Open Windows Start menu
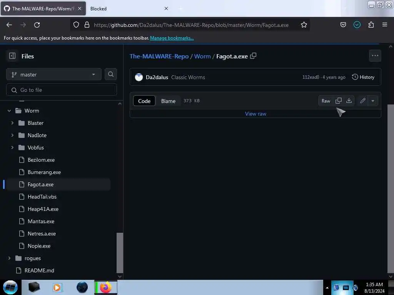 (x=10, y=287)
